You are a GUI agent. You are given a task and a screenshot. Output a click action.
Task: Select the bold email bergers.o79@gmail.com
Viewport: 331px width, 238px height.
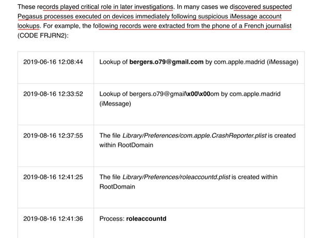click(x=167, y=62)
